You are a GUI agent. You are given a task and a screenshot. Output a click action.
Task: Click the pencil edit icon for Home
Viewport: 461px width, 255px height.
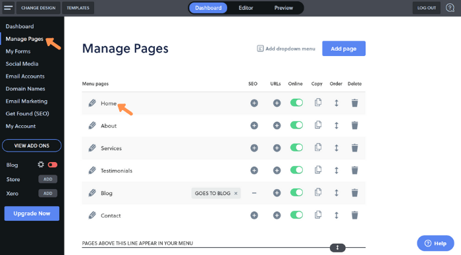[x=92, y=103]
